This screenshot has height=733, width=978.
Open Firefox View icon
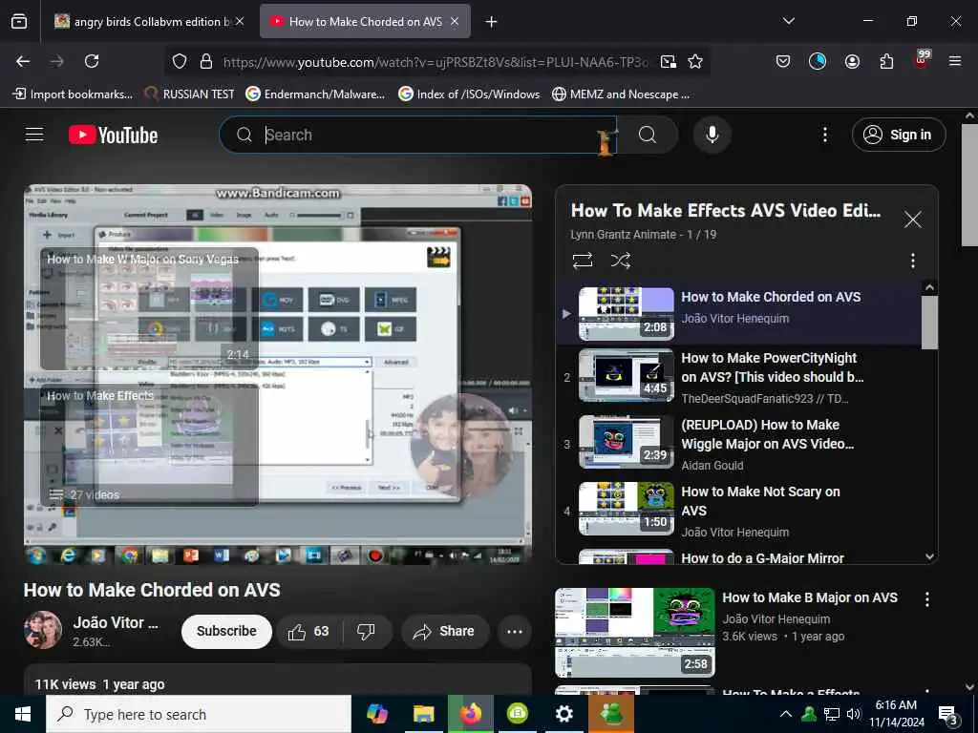tap(19, 21)
